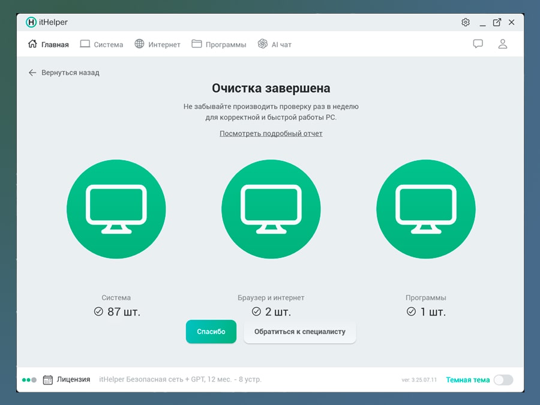The height and width of the screenshot is (405, 540).
Task: Click the itHelper logo icon
Action: tap(30, 22)
